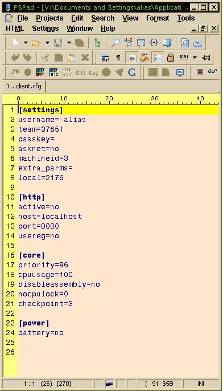This screenshot has height=391, width=223.
Task: Click the New file icon
Action: pos(15,43)
